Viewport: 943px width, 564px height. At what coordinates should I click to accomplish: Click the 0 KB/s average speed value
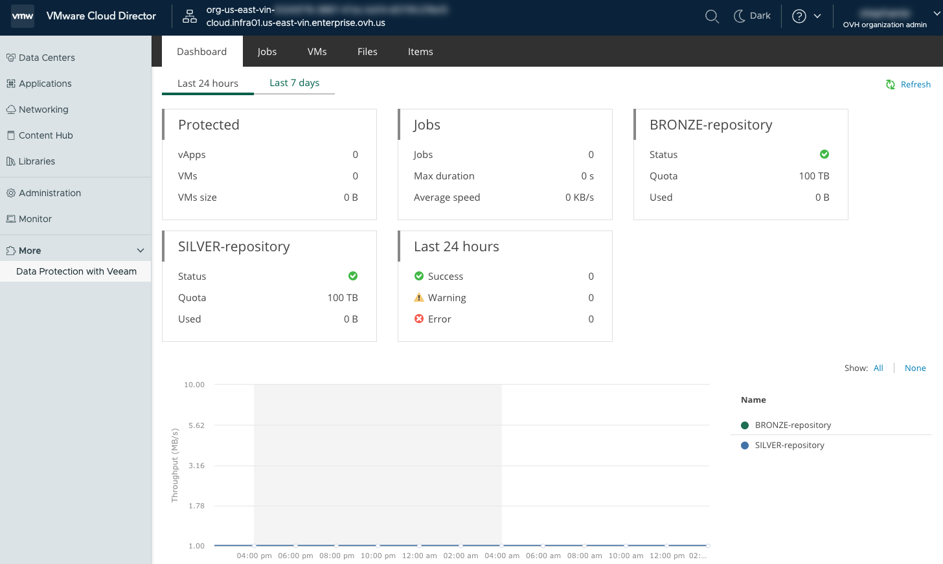pos(580,197)
